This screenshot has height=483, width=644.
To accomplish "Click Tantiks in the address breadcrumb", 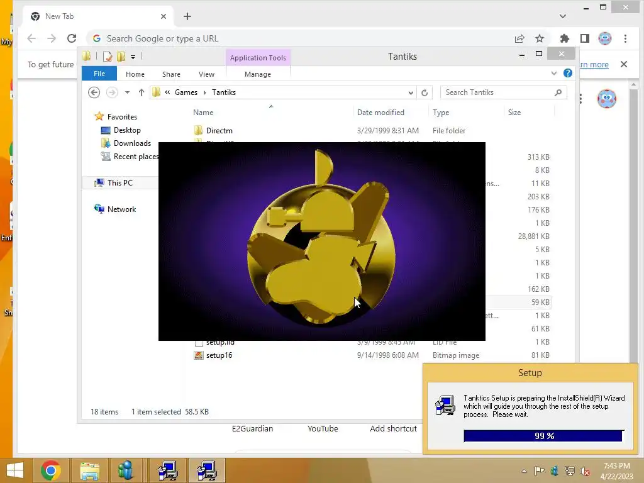I will tap(224, 92).
